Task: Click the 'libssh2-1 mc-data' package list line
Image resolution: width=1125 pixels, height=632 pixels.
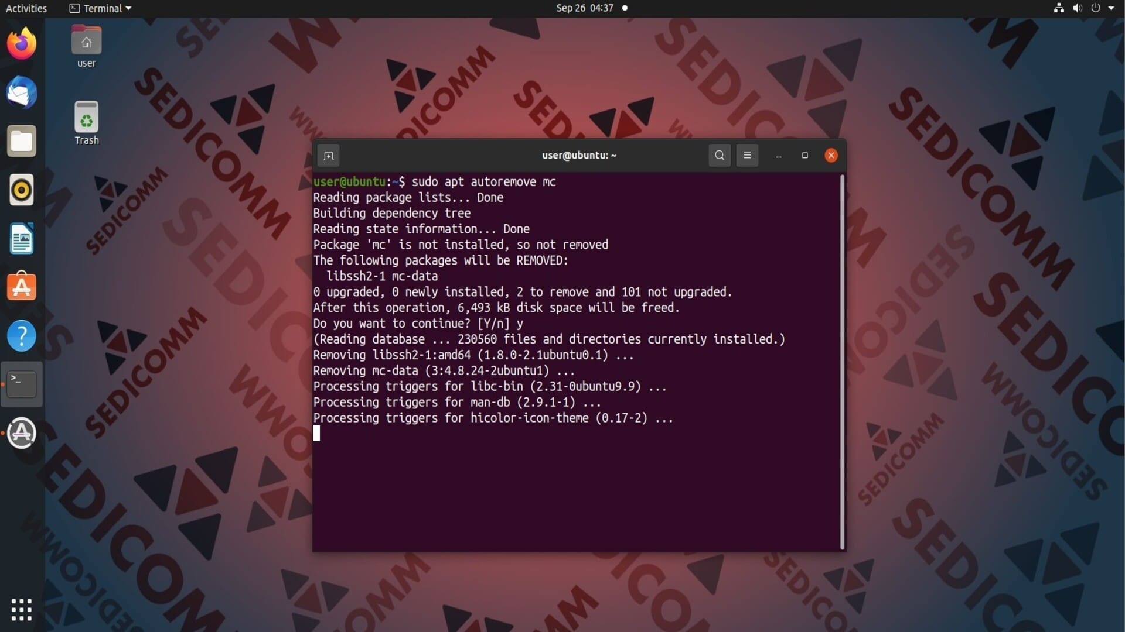Action: click(382, 277)
